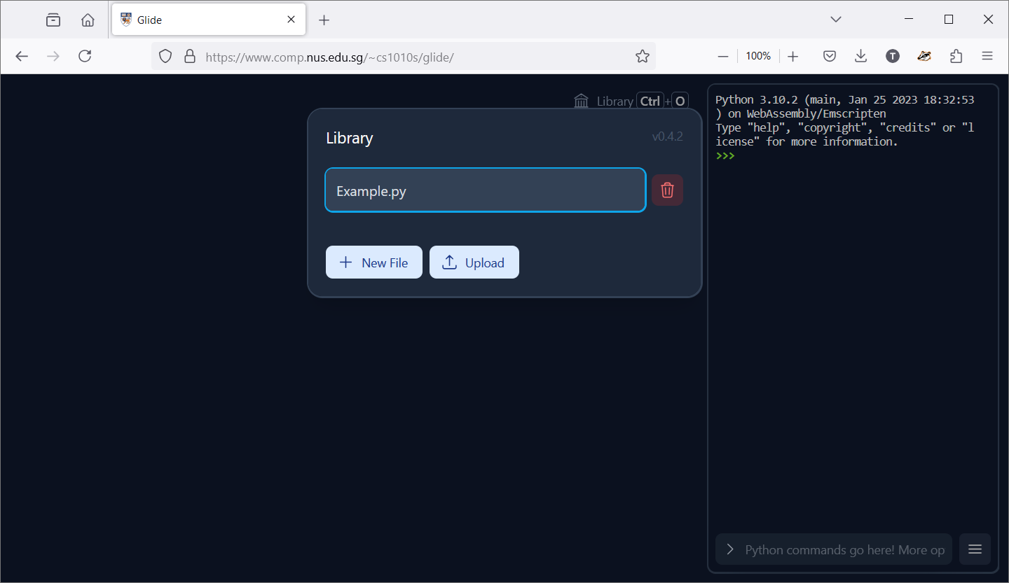
Task: Open the Firefox downloads panel
Action: point(860,57)
